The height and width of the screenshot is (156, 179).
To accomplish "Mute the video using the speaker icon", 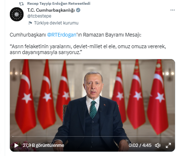I will (158, 145).
